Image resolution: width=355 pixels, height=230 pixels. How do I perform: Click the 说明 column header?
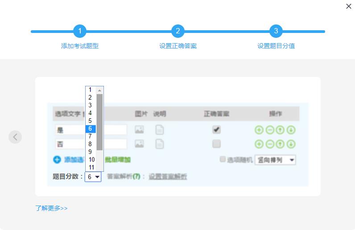tap(160, 113)
